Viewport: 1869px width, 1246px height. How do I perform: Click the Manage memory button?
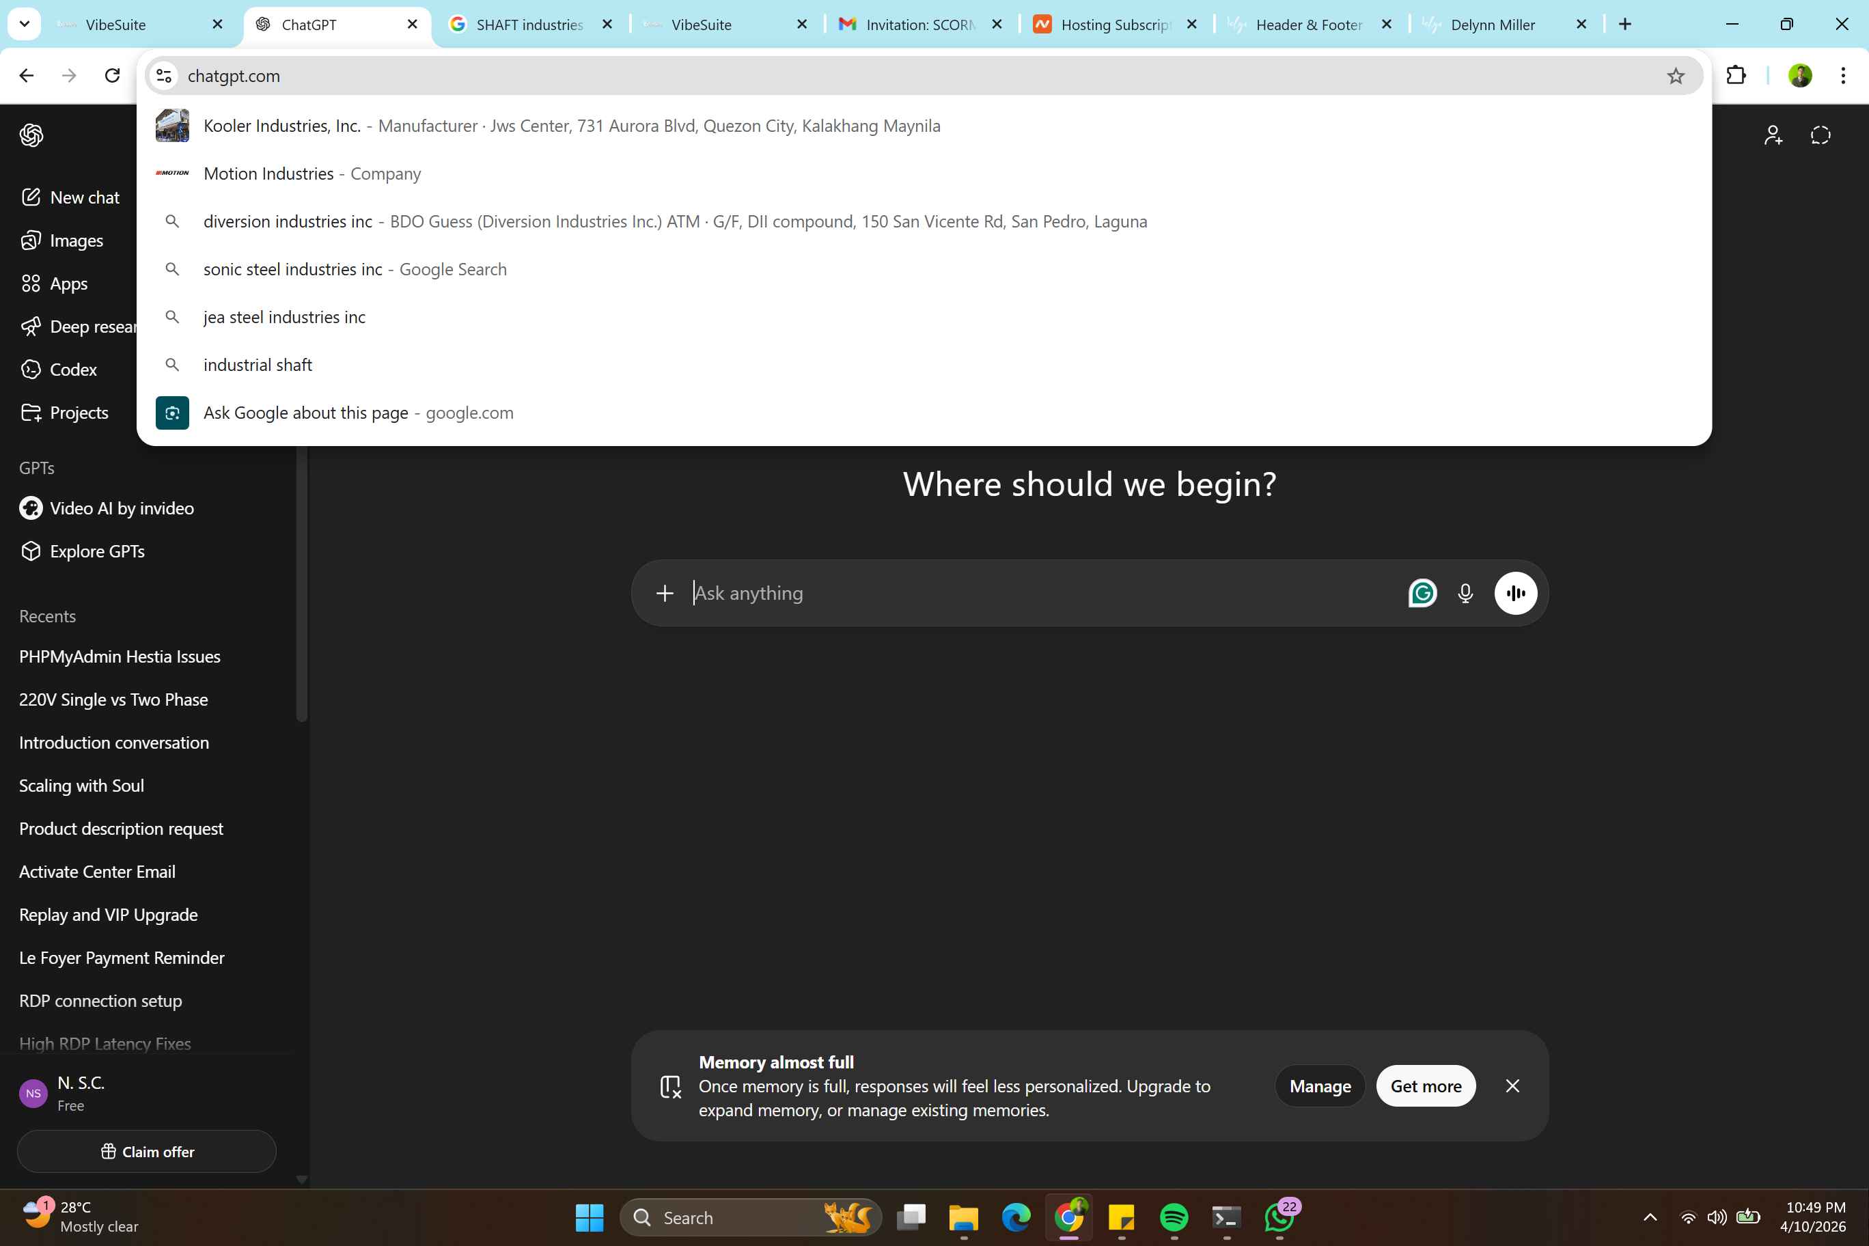(1320, 1085)
